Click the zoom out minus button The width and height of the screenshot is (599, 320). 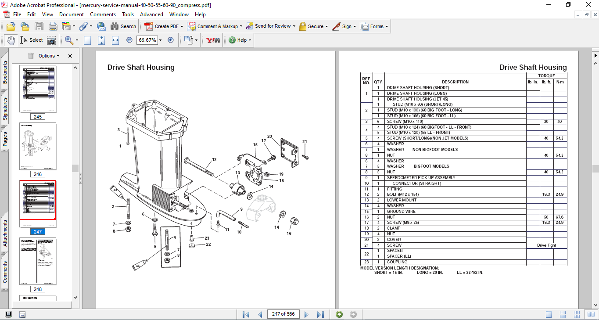(129, 40)
